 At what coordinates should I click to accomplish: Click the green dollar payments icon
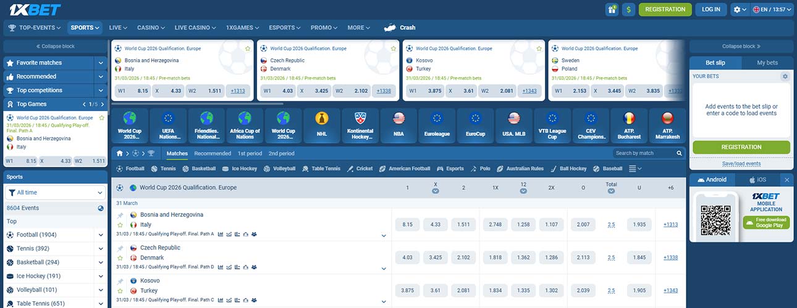pyautogui.click(x=629, y=9)
